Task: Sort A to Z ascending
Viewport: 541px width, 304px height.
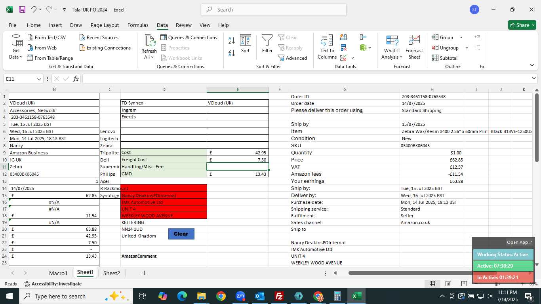Action: [x=232, y=40]
